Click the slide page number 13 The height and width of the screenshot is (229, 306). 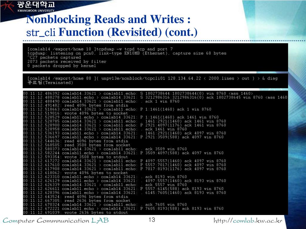tap(152, 220)
